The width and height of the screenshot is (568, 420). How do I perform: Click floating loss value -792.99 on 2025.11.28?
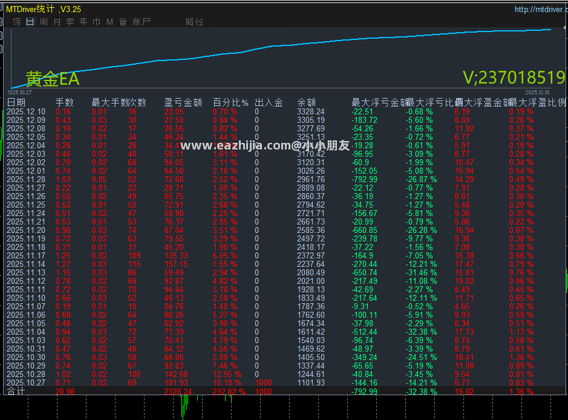click(x=364, y=179)
